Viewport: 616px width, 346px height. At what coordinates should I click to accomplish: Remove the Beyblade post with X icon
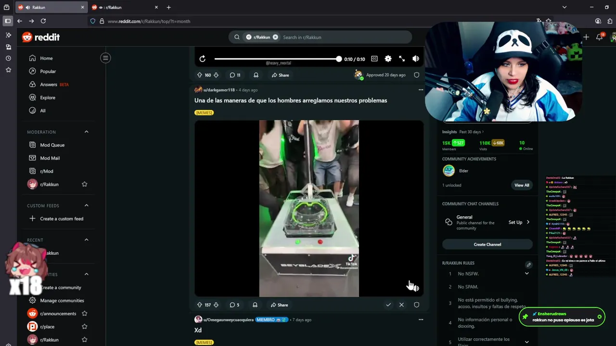point(401,305)
